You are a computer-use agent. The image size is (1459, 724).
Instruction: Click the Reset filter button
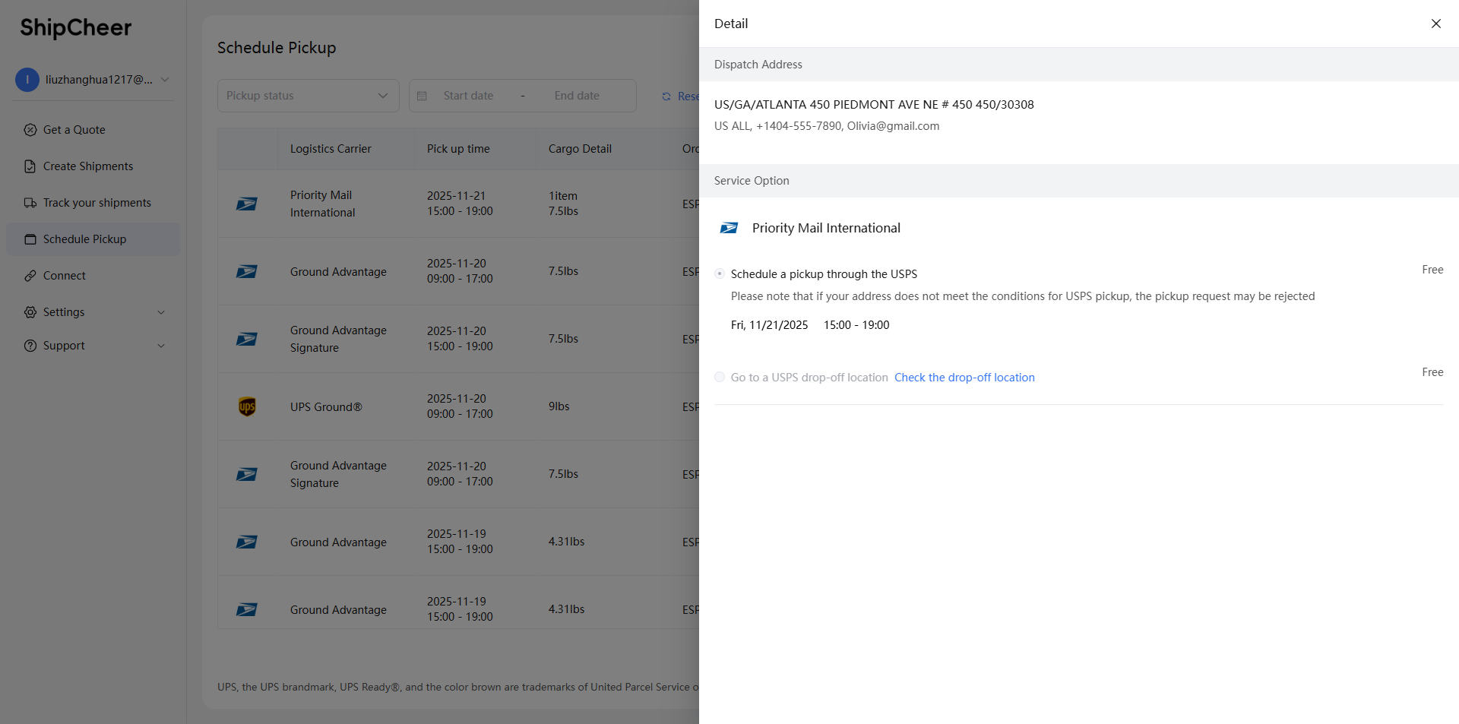pyautogui.click(x=680, y=96)
